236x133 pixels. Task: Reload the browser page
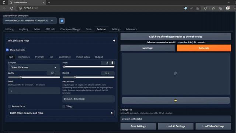(11, 8)
